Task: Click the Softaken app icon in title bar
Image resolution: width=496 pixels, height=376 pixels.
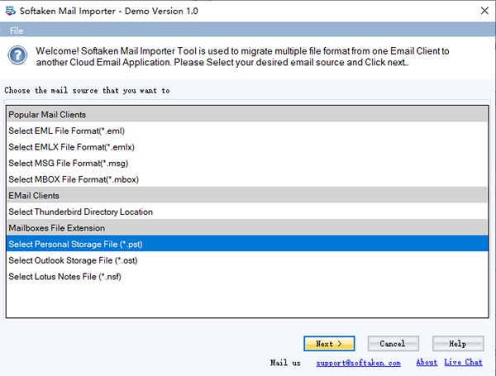Action: pyautogui.click(x=11, y=11)
